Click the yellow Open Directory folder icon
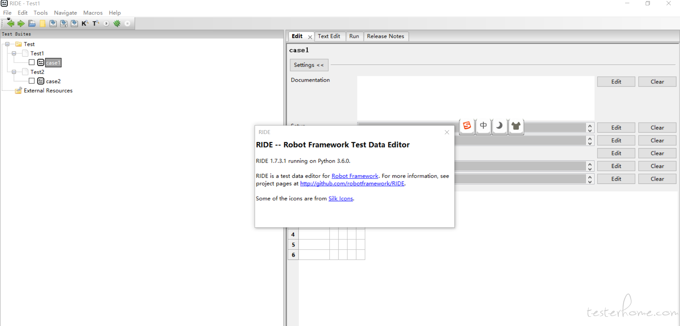Image resolution: width=680 pixels, height=326 pixels. tap(42, 23)
